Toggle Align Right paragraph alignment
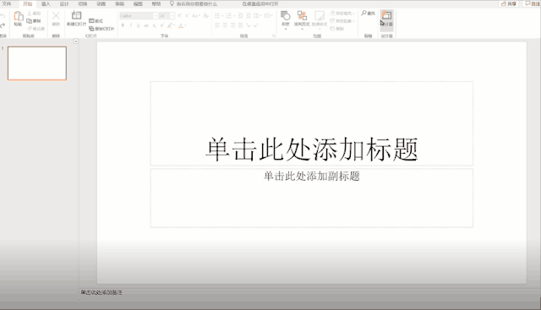 pyautogui.click(x=233, y=25)
